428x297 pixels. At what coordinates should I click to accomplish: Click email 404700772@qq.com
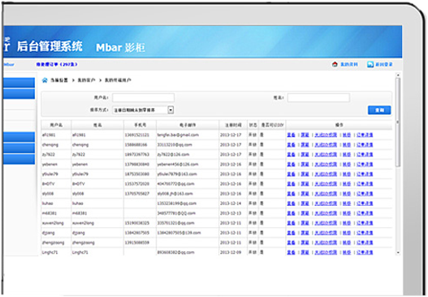[175, 184]
